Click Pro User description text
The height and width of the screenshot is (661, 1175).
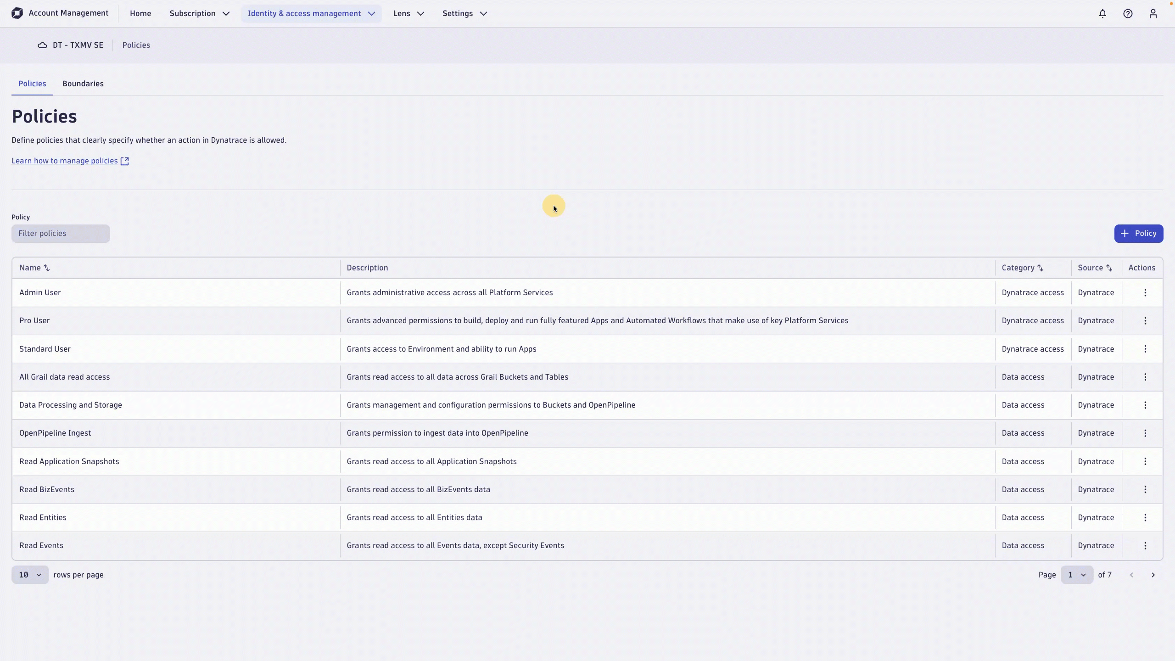click(598, 321)
